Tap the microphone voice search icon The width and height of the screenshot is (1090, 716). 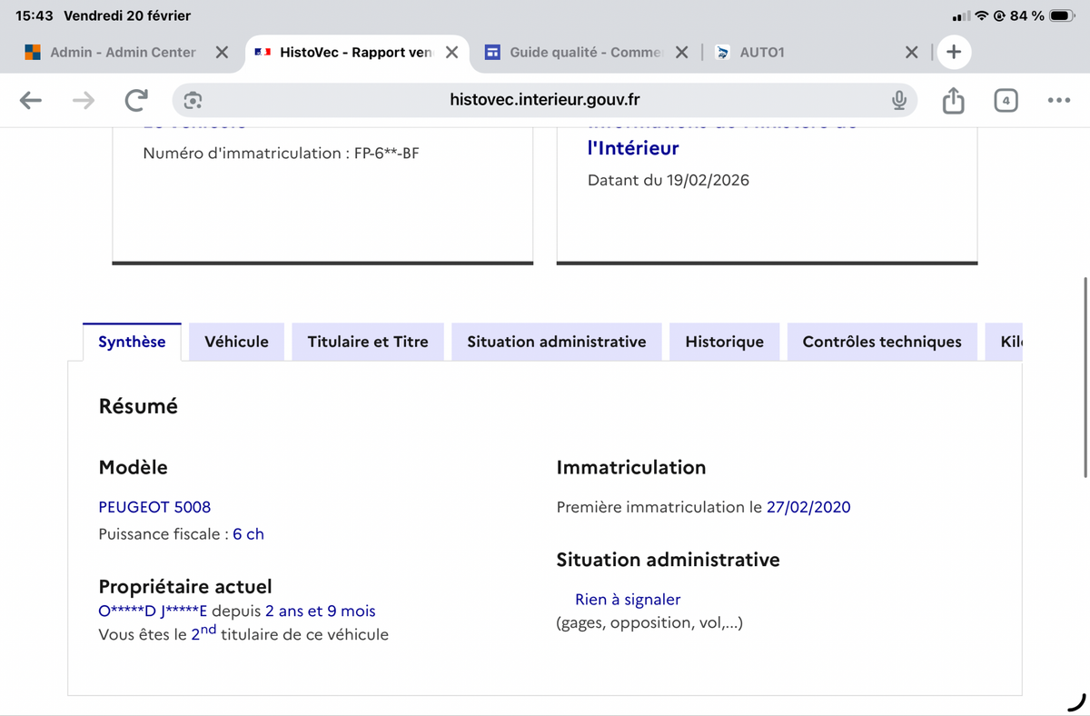click(x=898, y=100)
